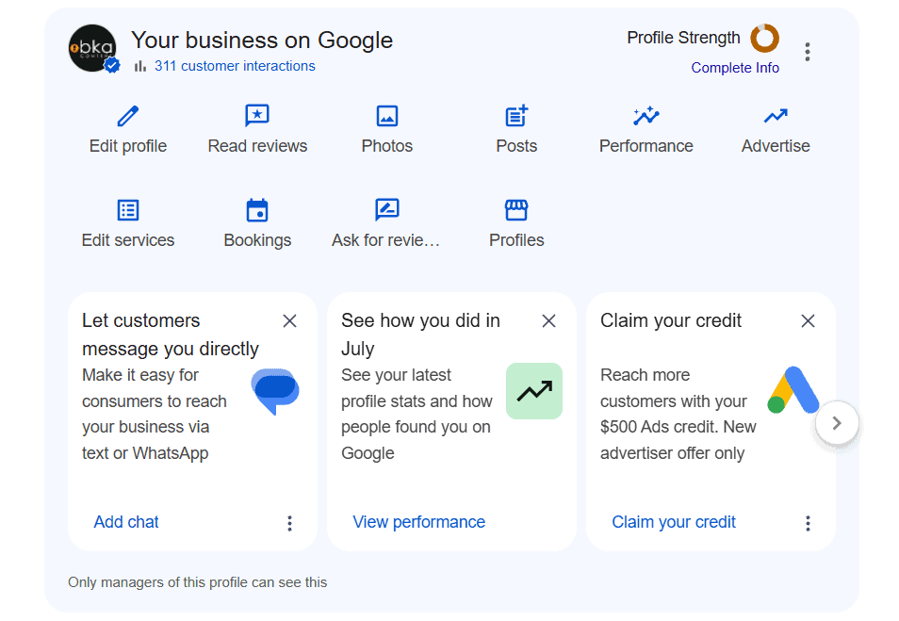This screenshot has height=621, width=899.
Task: Open the Photos image icon
Action: 387,116
